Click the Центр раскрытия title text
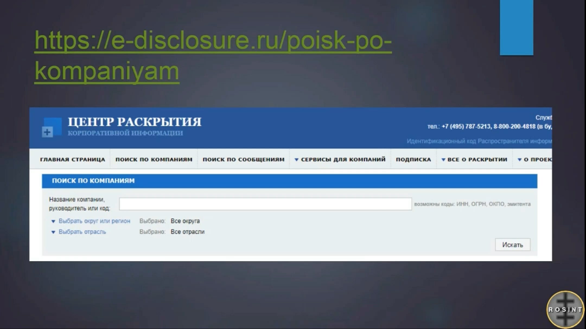The image size is (586, 329). 135,122
